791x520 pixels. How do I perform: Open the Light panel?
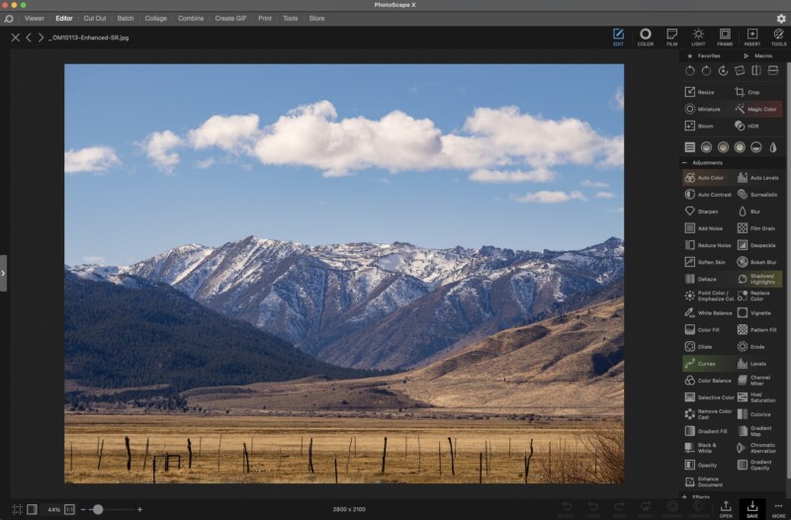698,37
